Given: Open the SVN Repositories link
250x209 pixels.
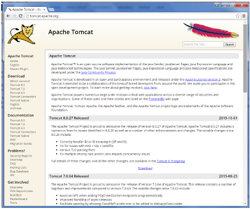Looking at the screenshot, I should point(21,191).
